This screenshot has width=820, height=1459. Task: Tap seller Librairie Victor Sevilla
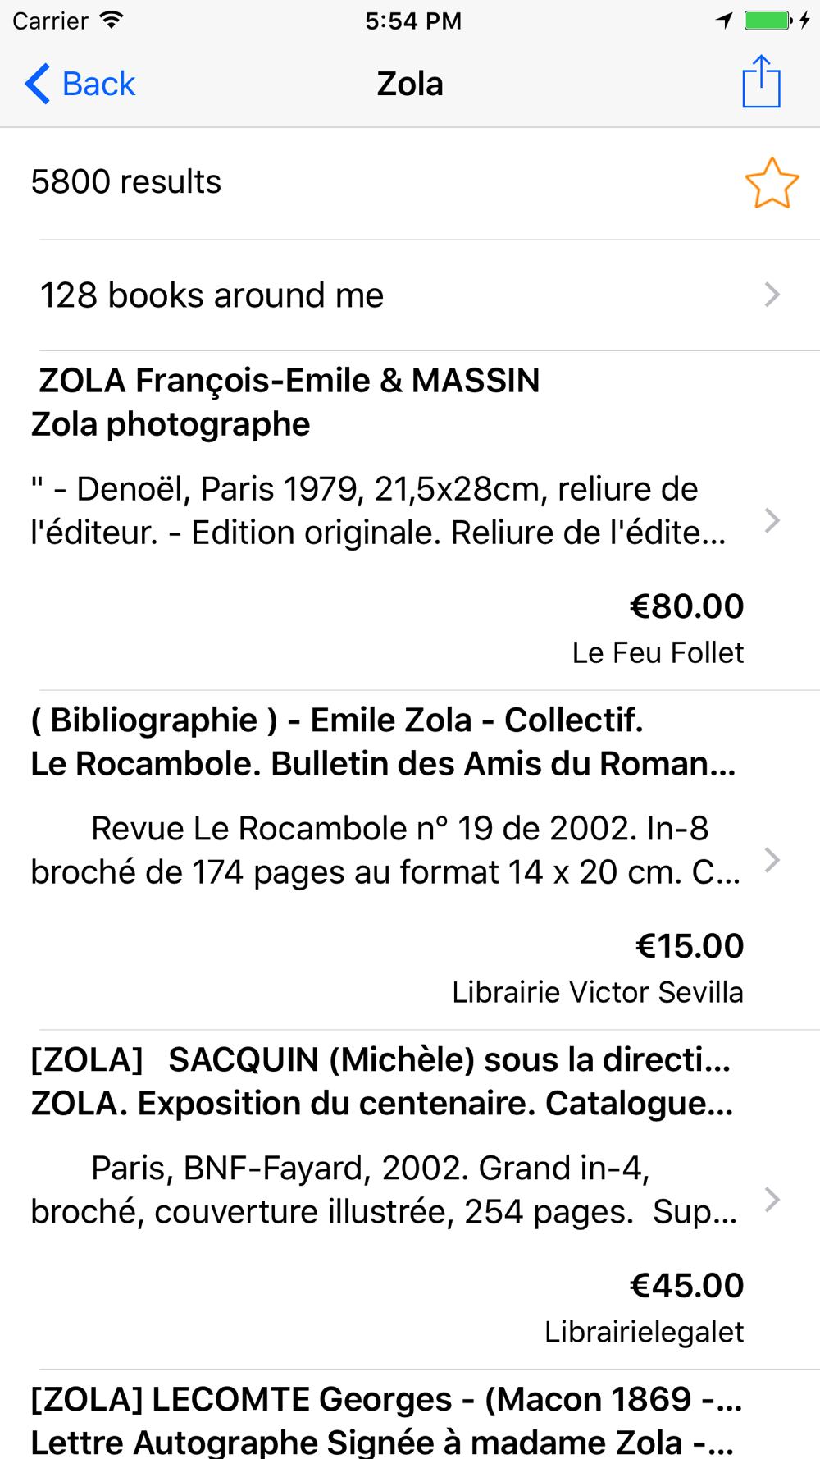click(x=598, y=993)
